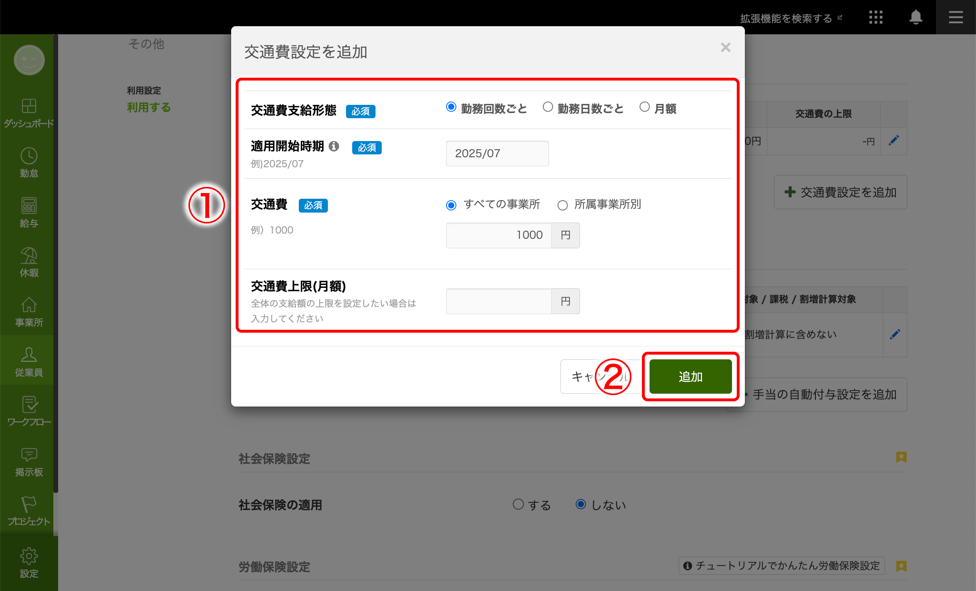Open notifications with the bell icon
Screen dimensions: 976x591
point(915,17)
